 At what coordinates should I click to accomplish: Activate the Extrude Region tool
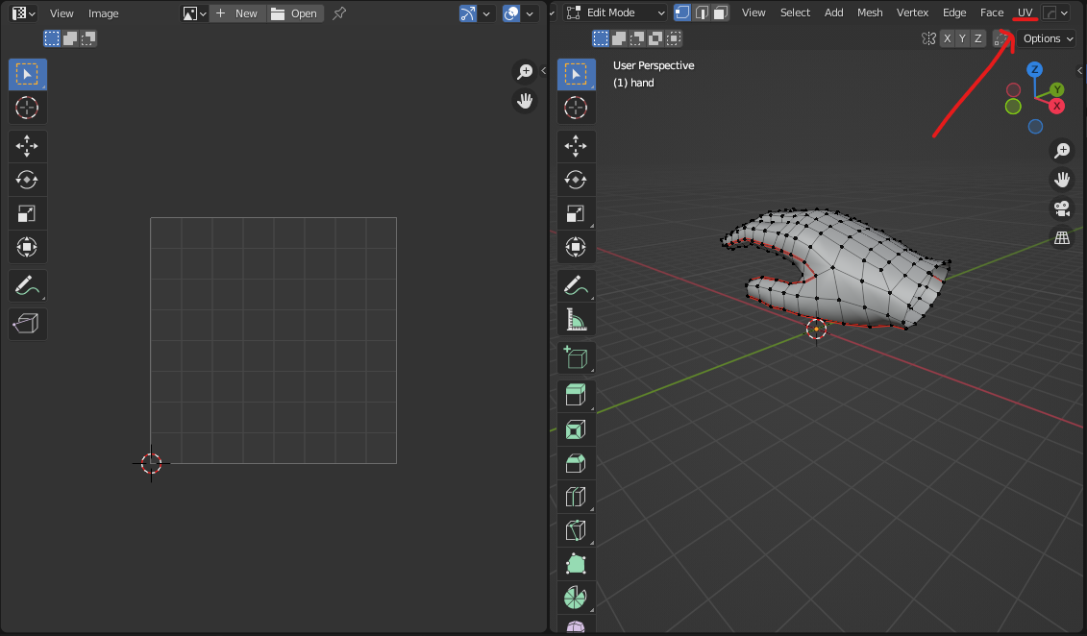tap(576, 396)
